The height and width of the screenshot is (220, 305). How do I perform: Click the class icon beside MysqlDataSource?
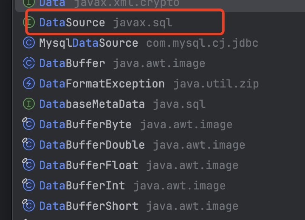point(29,43)
